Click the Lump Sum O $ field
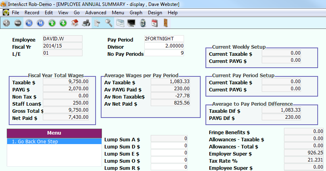This screenshot has width=326, height=171. (169, 160)
